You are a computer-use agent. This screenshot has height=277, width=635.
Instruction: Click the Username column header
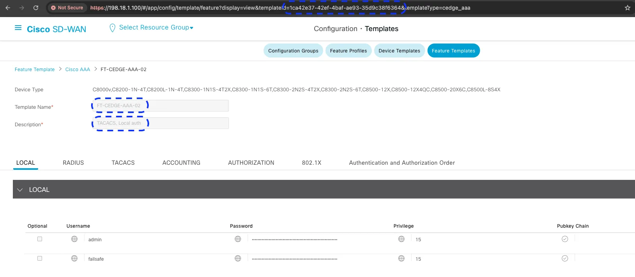(78, 226)
